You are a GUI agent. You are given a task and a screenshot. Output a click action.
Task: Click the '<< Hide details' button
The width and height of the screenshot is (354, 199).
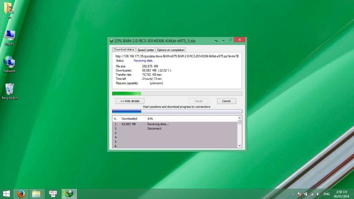[130, 101]
